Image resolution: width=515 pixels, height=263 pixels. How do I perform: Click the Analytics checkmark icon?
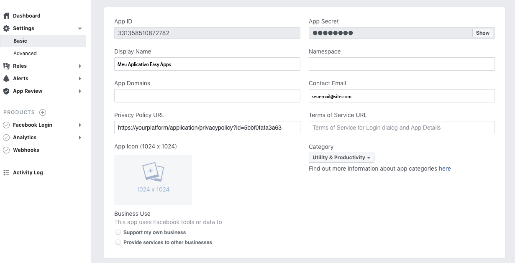tap(6, 138)
